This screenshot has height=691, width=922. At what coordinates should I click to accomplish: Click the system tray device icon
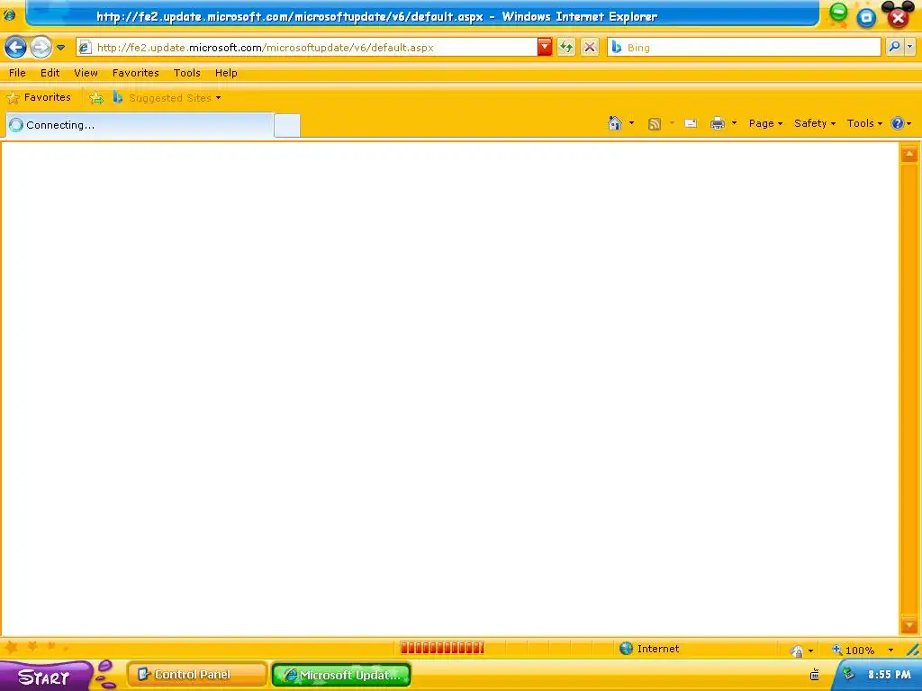click(x=814, y=675)
